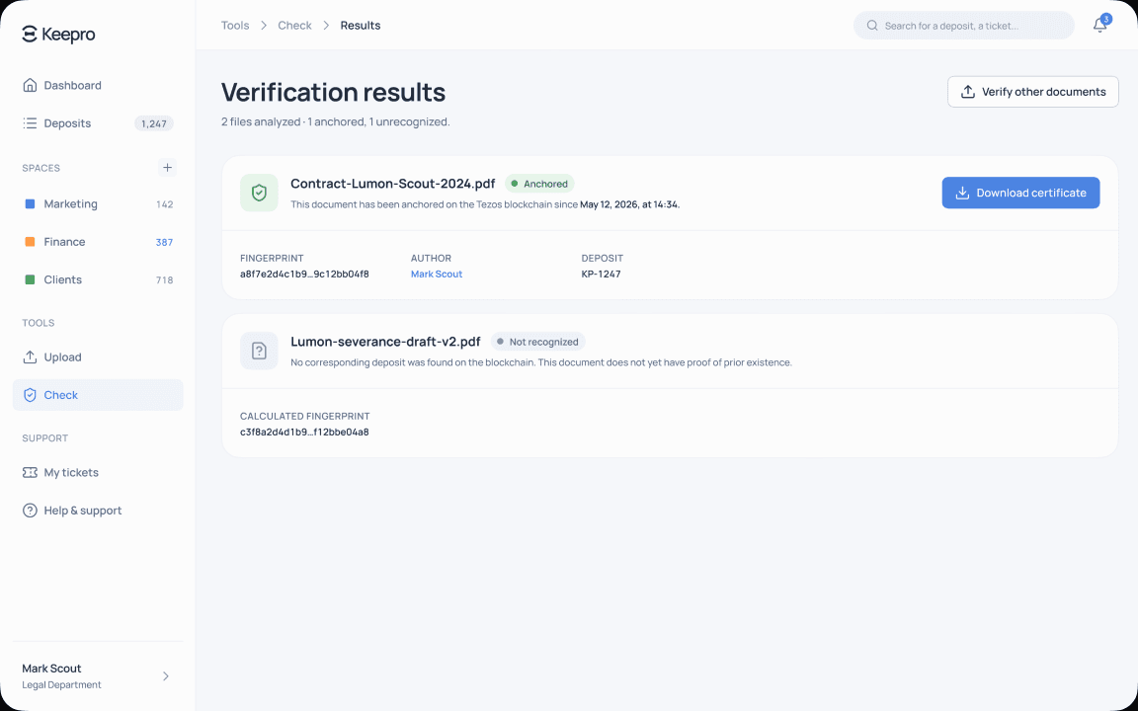
Task: Click the download icon in Download certificate
Action: coord(962,193)
